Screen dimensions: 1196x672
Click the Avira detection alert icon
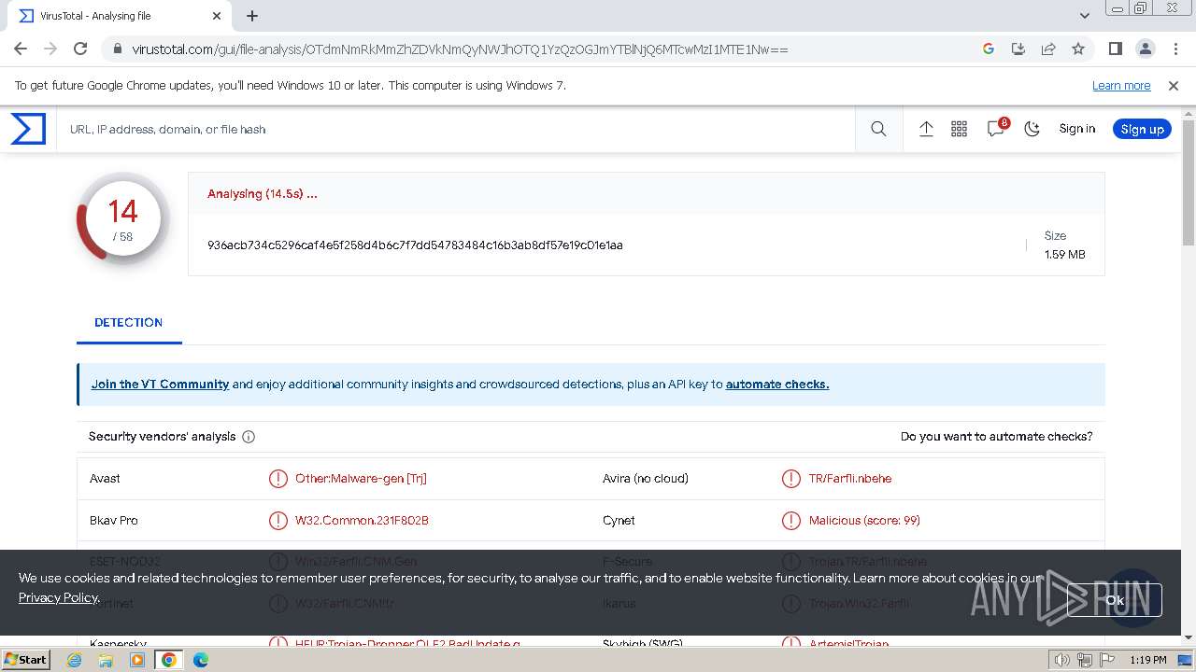[791, 479]
